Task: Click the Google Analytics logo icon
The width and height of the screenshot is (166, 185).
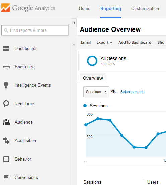Action: coord(5,8)
